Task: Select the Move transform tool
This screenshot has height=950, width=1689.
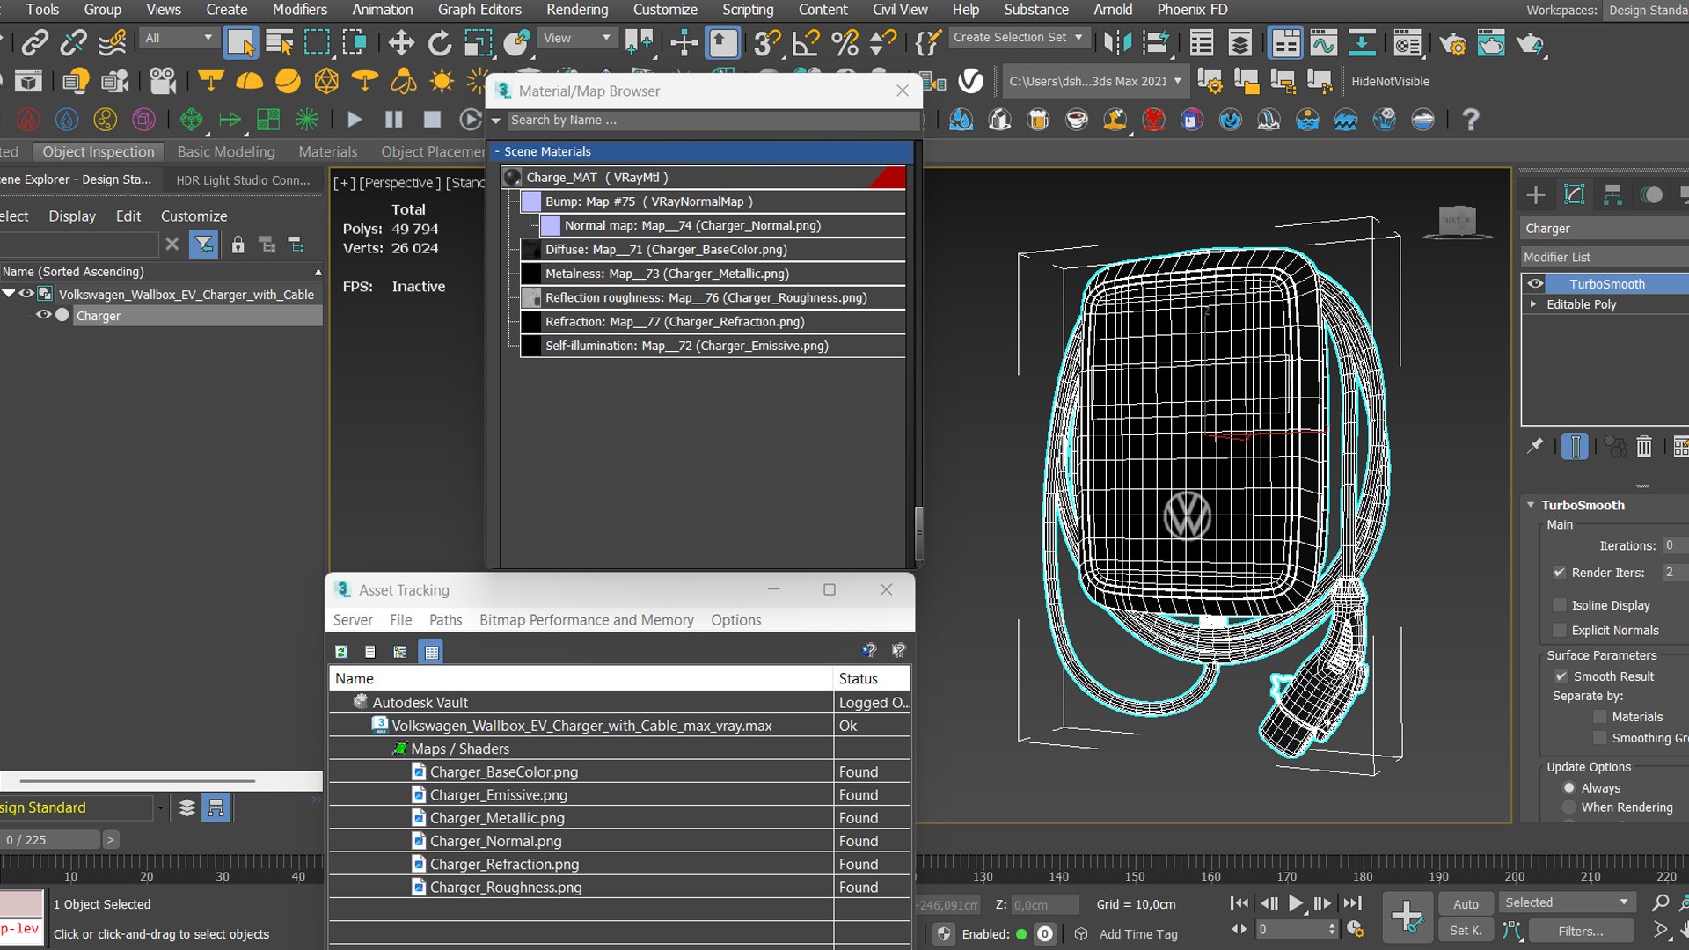Action: (401, 42)
